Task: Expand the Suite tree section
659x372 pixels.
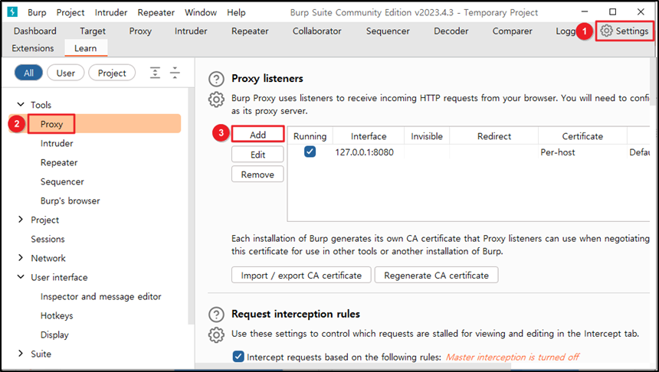Action: (x=20, y=353)
